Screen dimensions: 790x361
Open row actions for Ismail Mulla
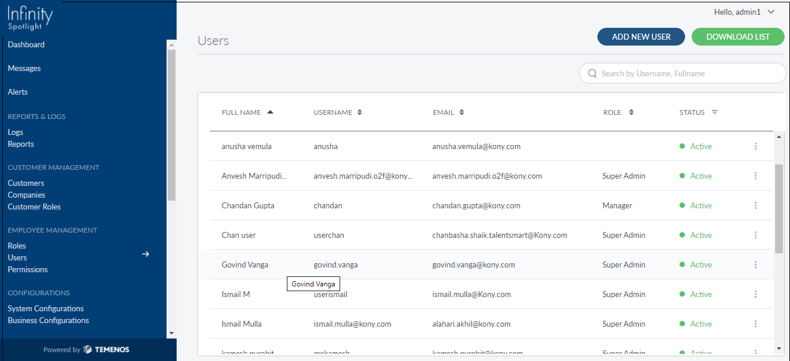756,324
